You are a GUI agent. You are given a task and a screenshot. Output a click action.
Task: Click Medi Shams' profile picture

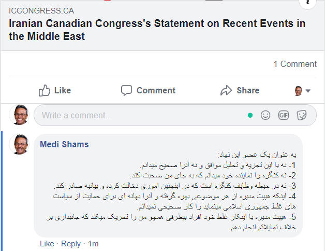click(x=21, y=145)
